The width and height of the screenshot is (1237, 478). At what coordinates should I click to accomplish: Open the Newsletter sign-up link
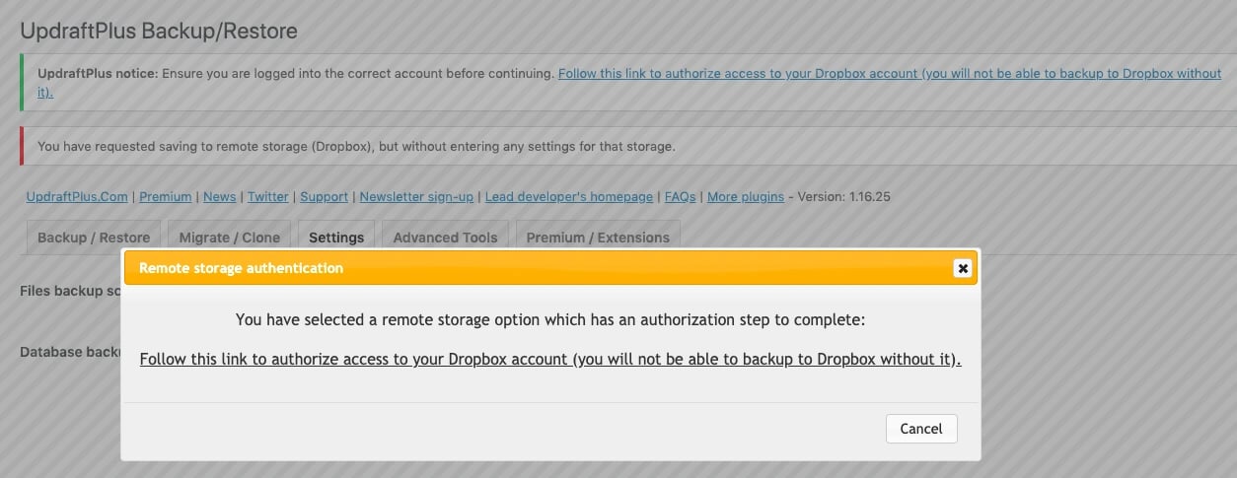416,196
